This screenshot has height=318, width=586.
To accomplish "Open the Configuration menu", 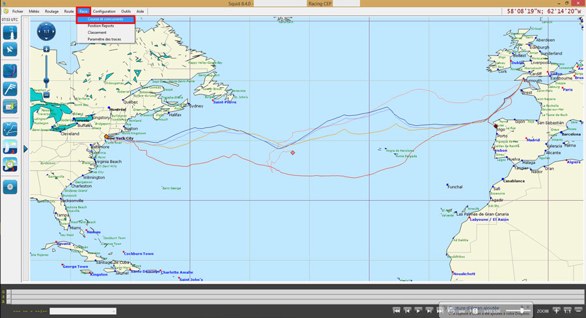I will click(104, 11).
